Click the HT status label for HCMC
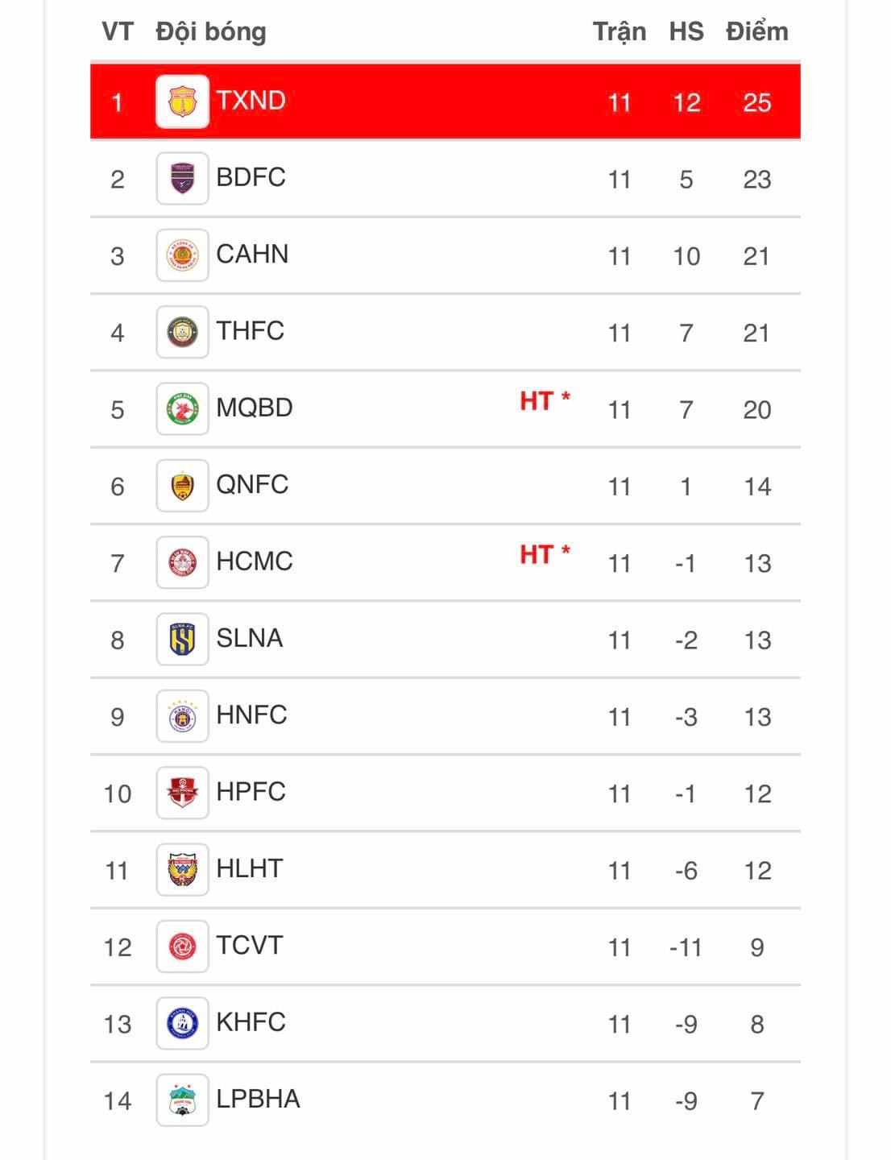Image resolution: width=891 pixels, height=1160 pixels. click(x=544, y=554)
